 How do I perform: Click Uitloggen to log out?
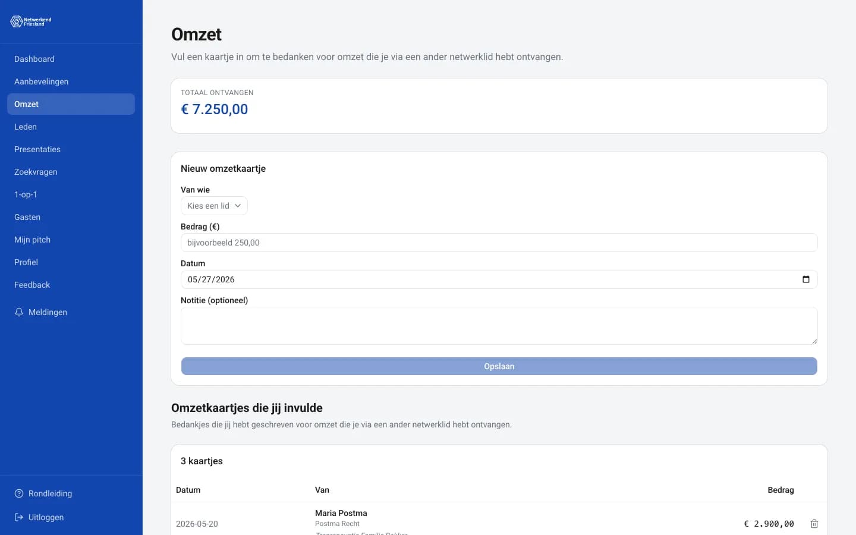[71, 517]
